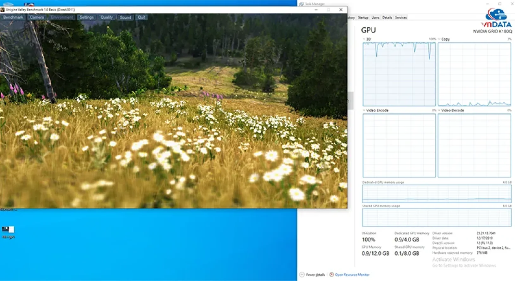Close the Unigine Valley Benchmark window

(x=341, y=10)
